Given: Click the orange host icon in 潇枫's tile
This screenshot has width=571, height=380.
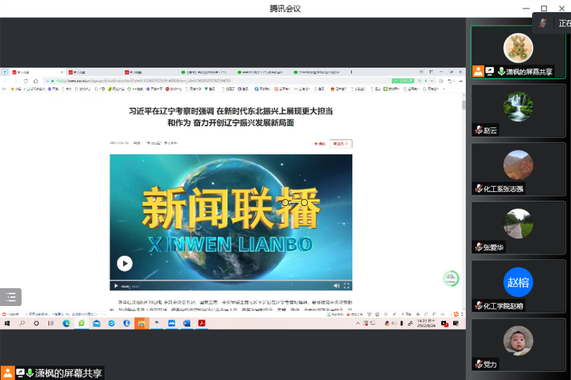Looking at the screenshot, I should [478, 71].
